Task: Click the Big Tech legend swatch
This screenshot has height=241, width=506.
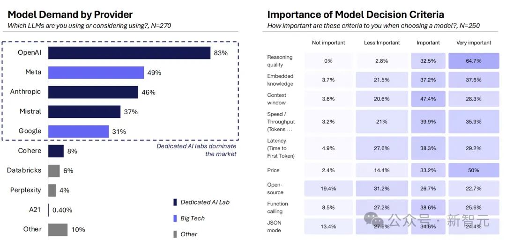Action: pyautogui.click(x=175, y=219)
